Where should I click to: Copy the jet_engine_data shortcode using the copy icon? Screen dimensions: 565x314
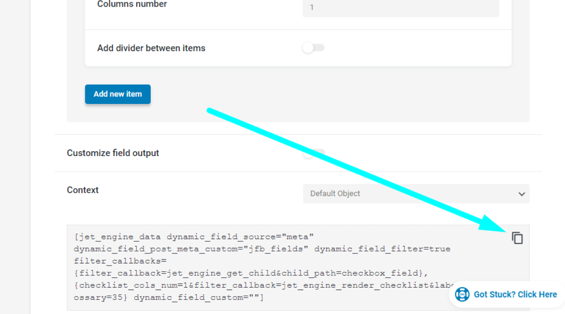[517, 238]
